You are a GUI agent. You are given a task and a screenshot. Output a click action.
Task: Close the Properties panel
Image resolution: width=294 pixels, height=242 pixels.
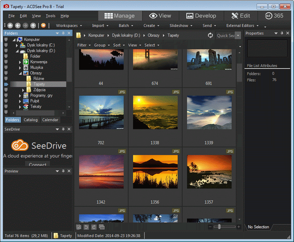click(x=288, y=33)
